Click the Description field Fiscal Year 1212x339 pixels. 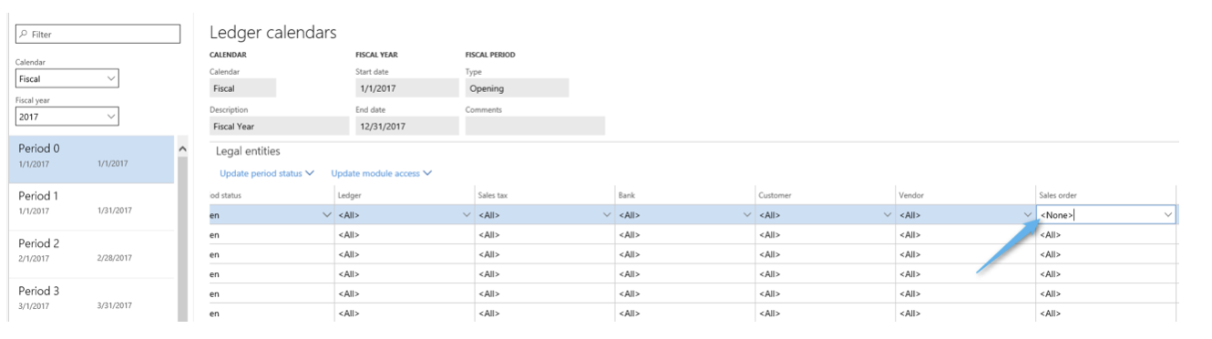point(279,126)
